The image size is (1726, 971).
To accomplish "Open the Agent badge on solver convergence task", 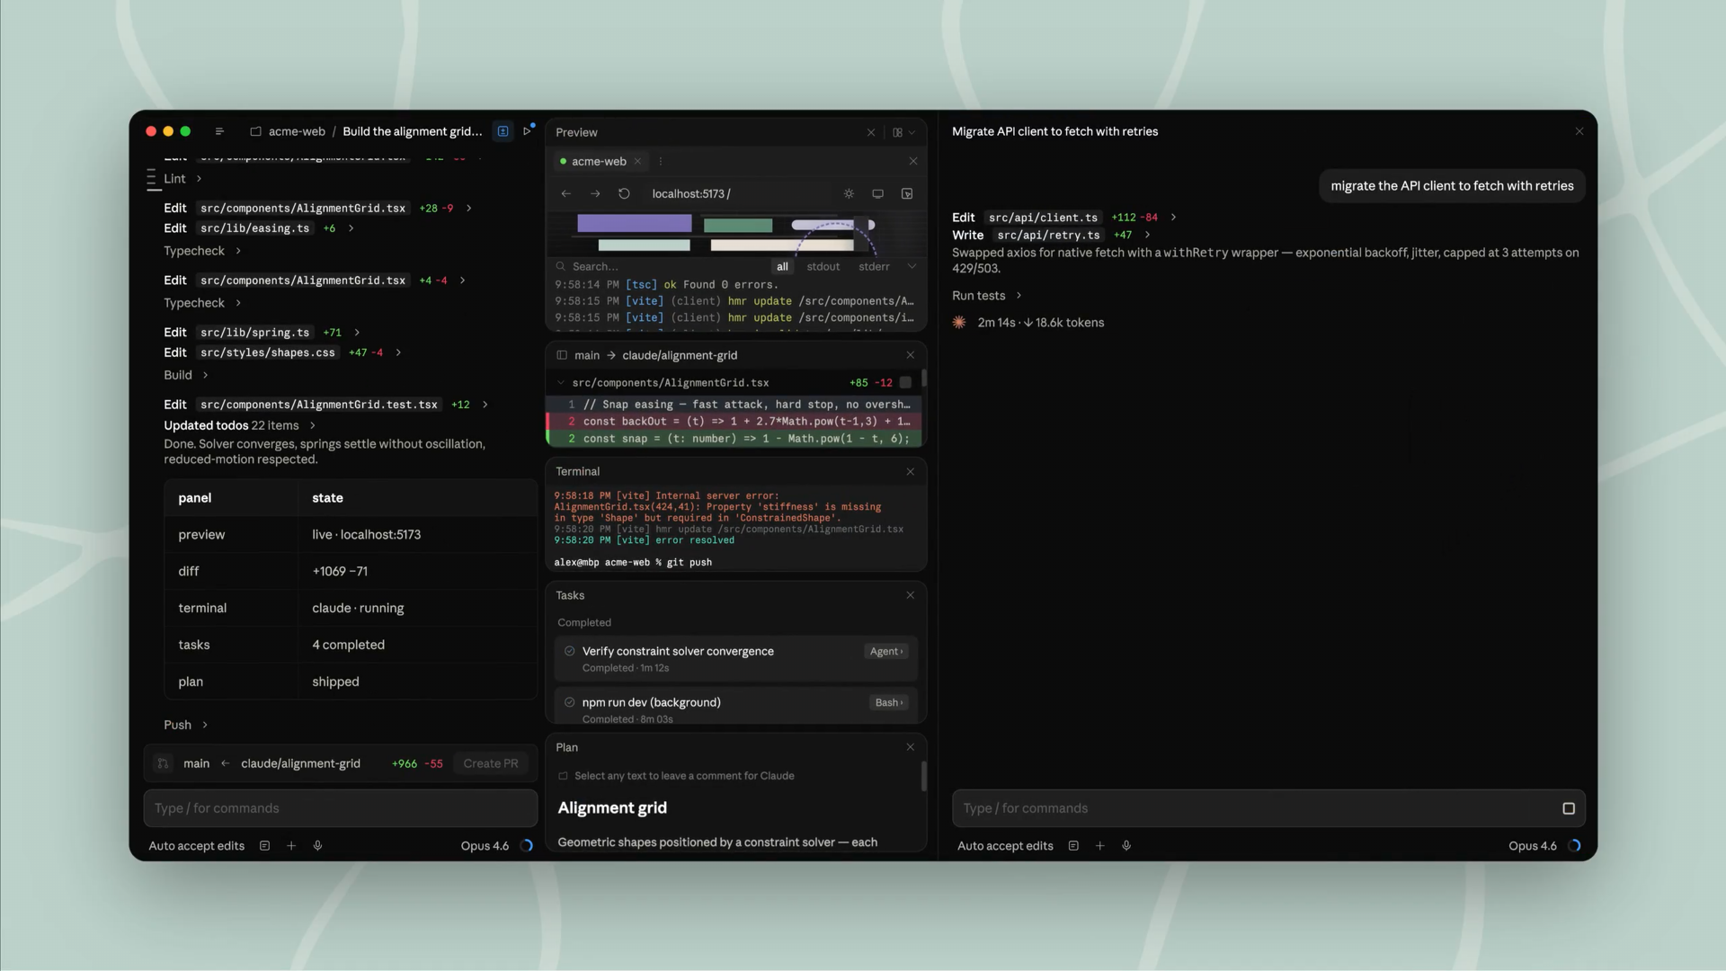I will point(885,651).
